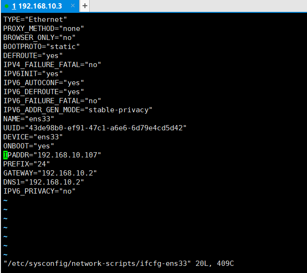Close the 192.168.10.3 session tab

[x=73, y=6]
